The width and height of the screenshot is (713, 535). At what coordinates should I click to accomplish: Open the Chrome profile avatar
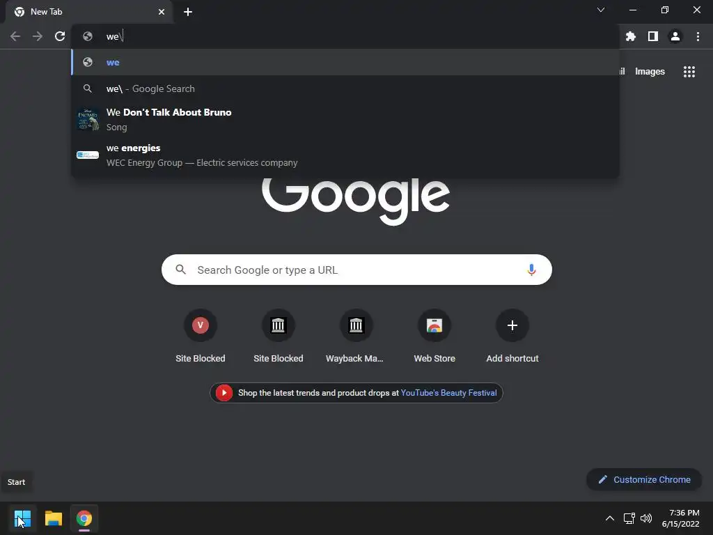[675, 36]
